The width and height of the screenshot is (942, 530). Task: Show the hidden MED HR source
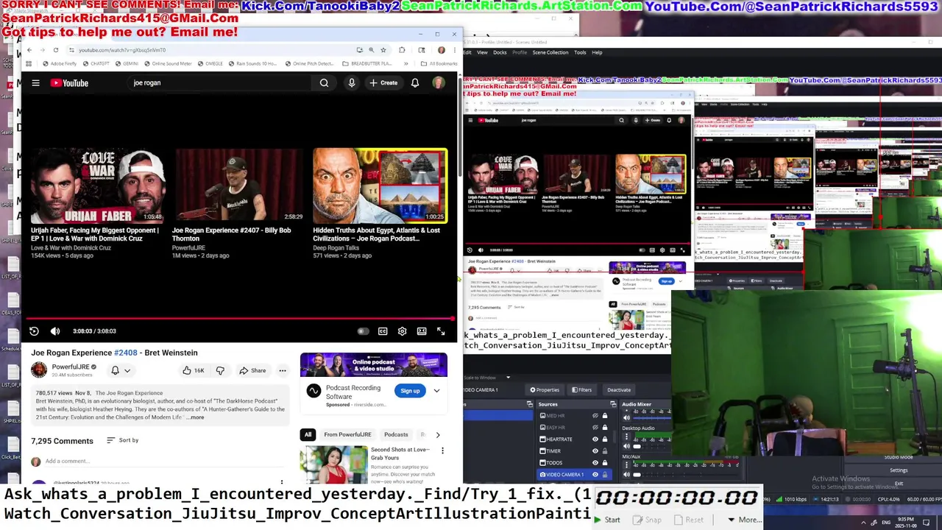tap(595, 416)
